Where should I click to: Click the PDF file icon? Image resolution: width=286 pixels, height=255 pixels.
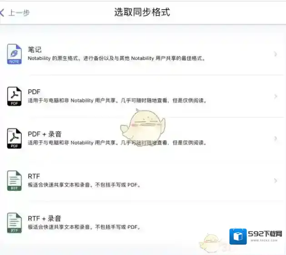[14, 96]
